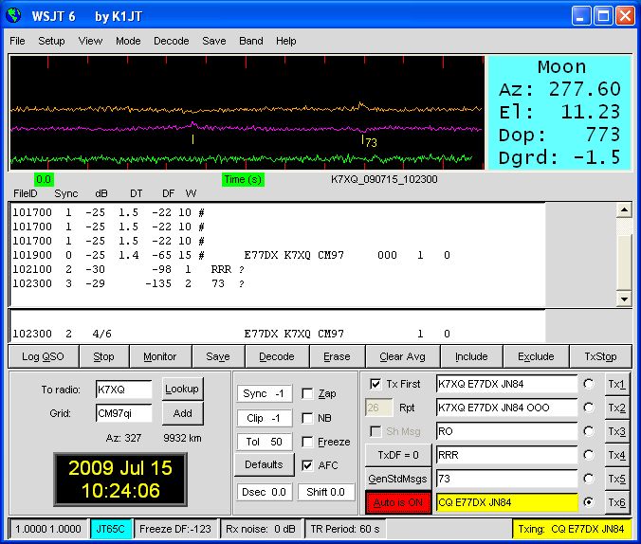Click the Defaults button

click(x=265, y=464)
